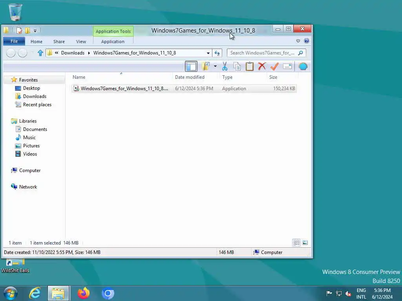402x301 pixels.
Task: Launch Firefox from the taskbar
Action: point(83,293)
